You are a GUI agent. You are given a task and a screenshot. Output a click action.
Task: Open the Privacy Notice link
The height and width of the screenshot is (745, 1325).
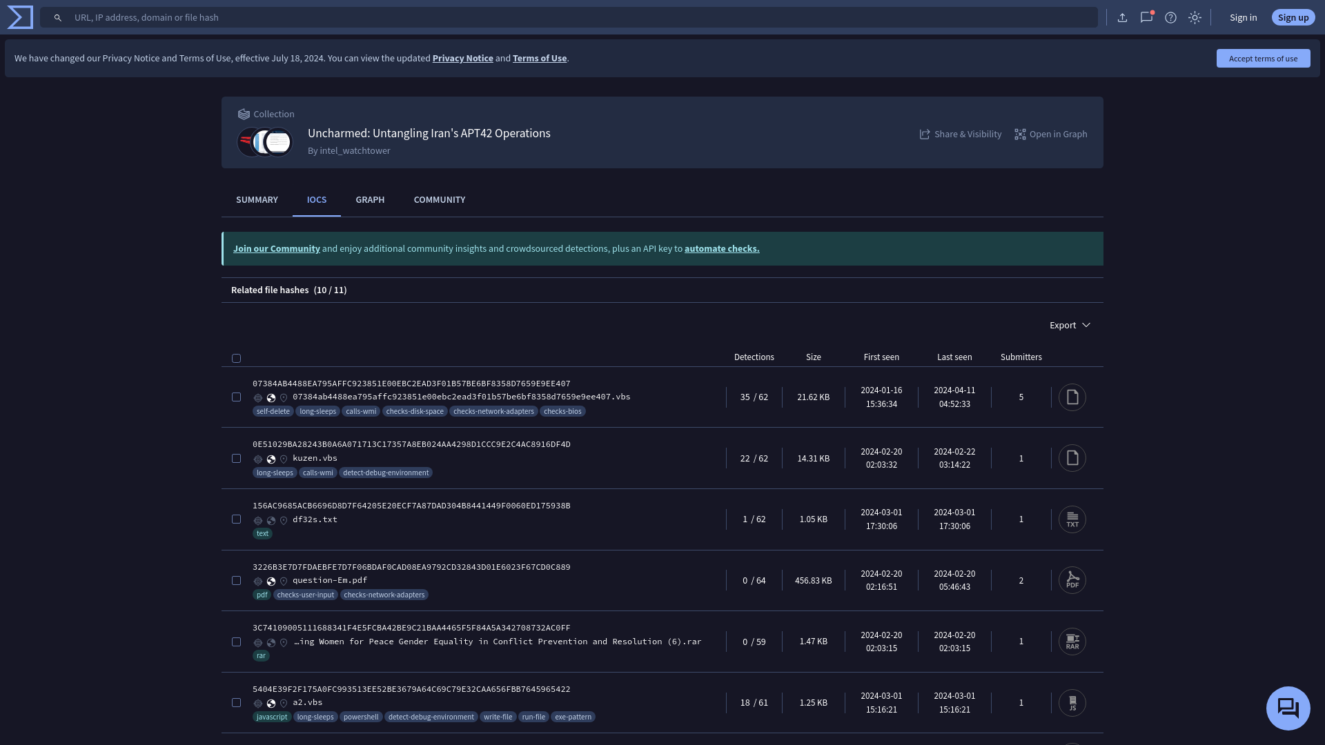[462, 59]
